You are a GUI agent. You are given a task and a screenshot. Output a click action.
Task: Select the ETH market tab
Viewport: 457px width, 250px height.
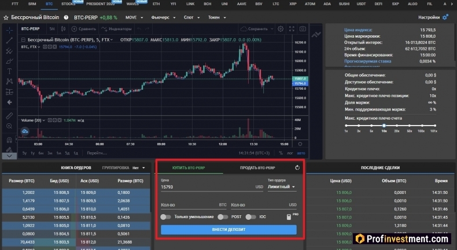coord(156,4)
